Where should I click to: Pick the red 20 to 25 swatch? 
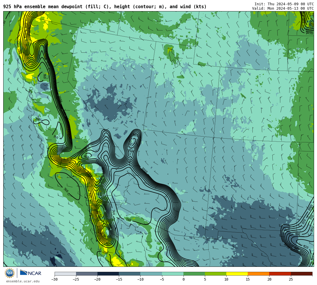pyautogui.click(x=280, y=274)
